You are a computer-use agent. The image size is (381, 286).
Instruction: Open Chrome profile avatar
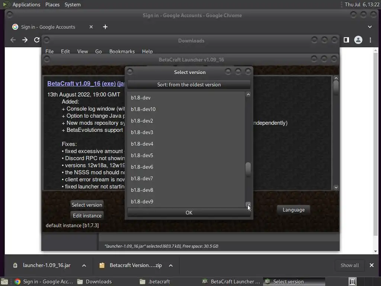coord(358,40)
